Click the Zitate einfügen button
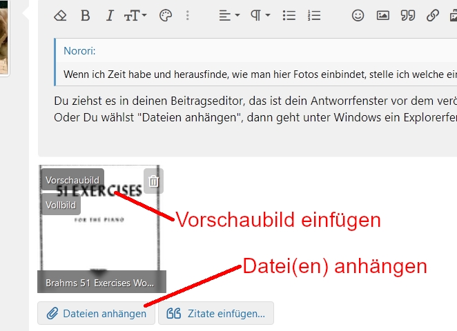 216,313
